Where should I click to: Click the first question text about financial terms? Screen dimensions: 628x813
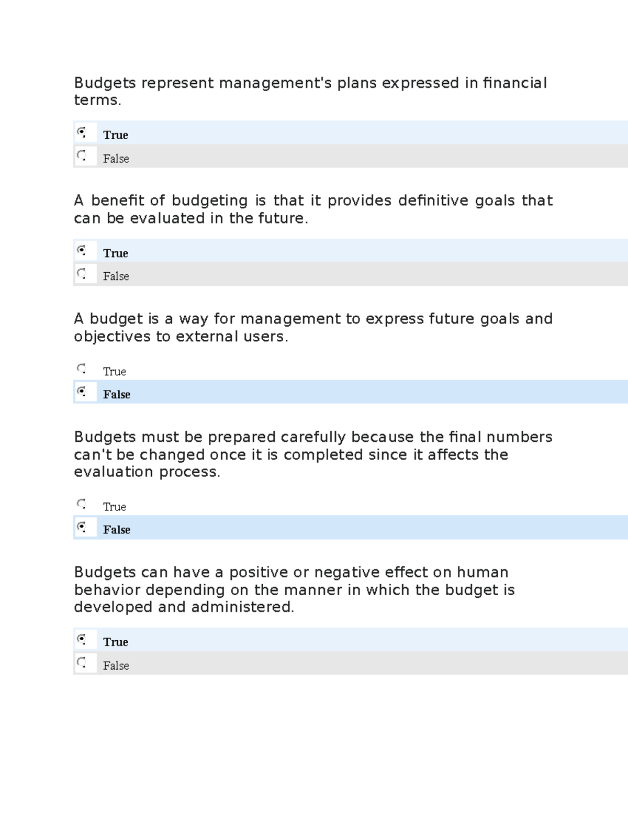coord(311,92)
